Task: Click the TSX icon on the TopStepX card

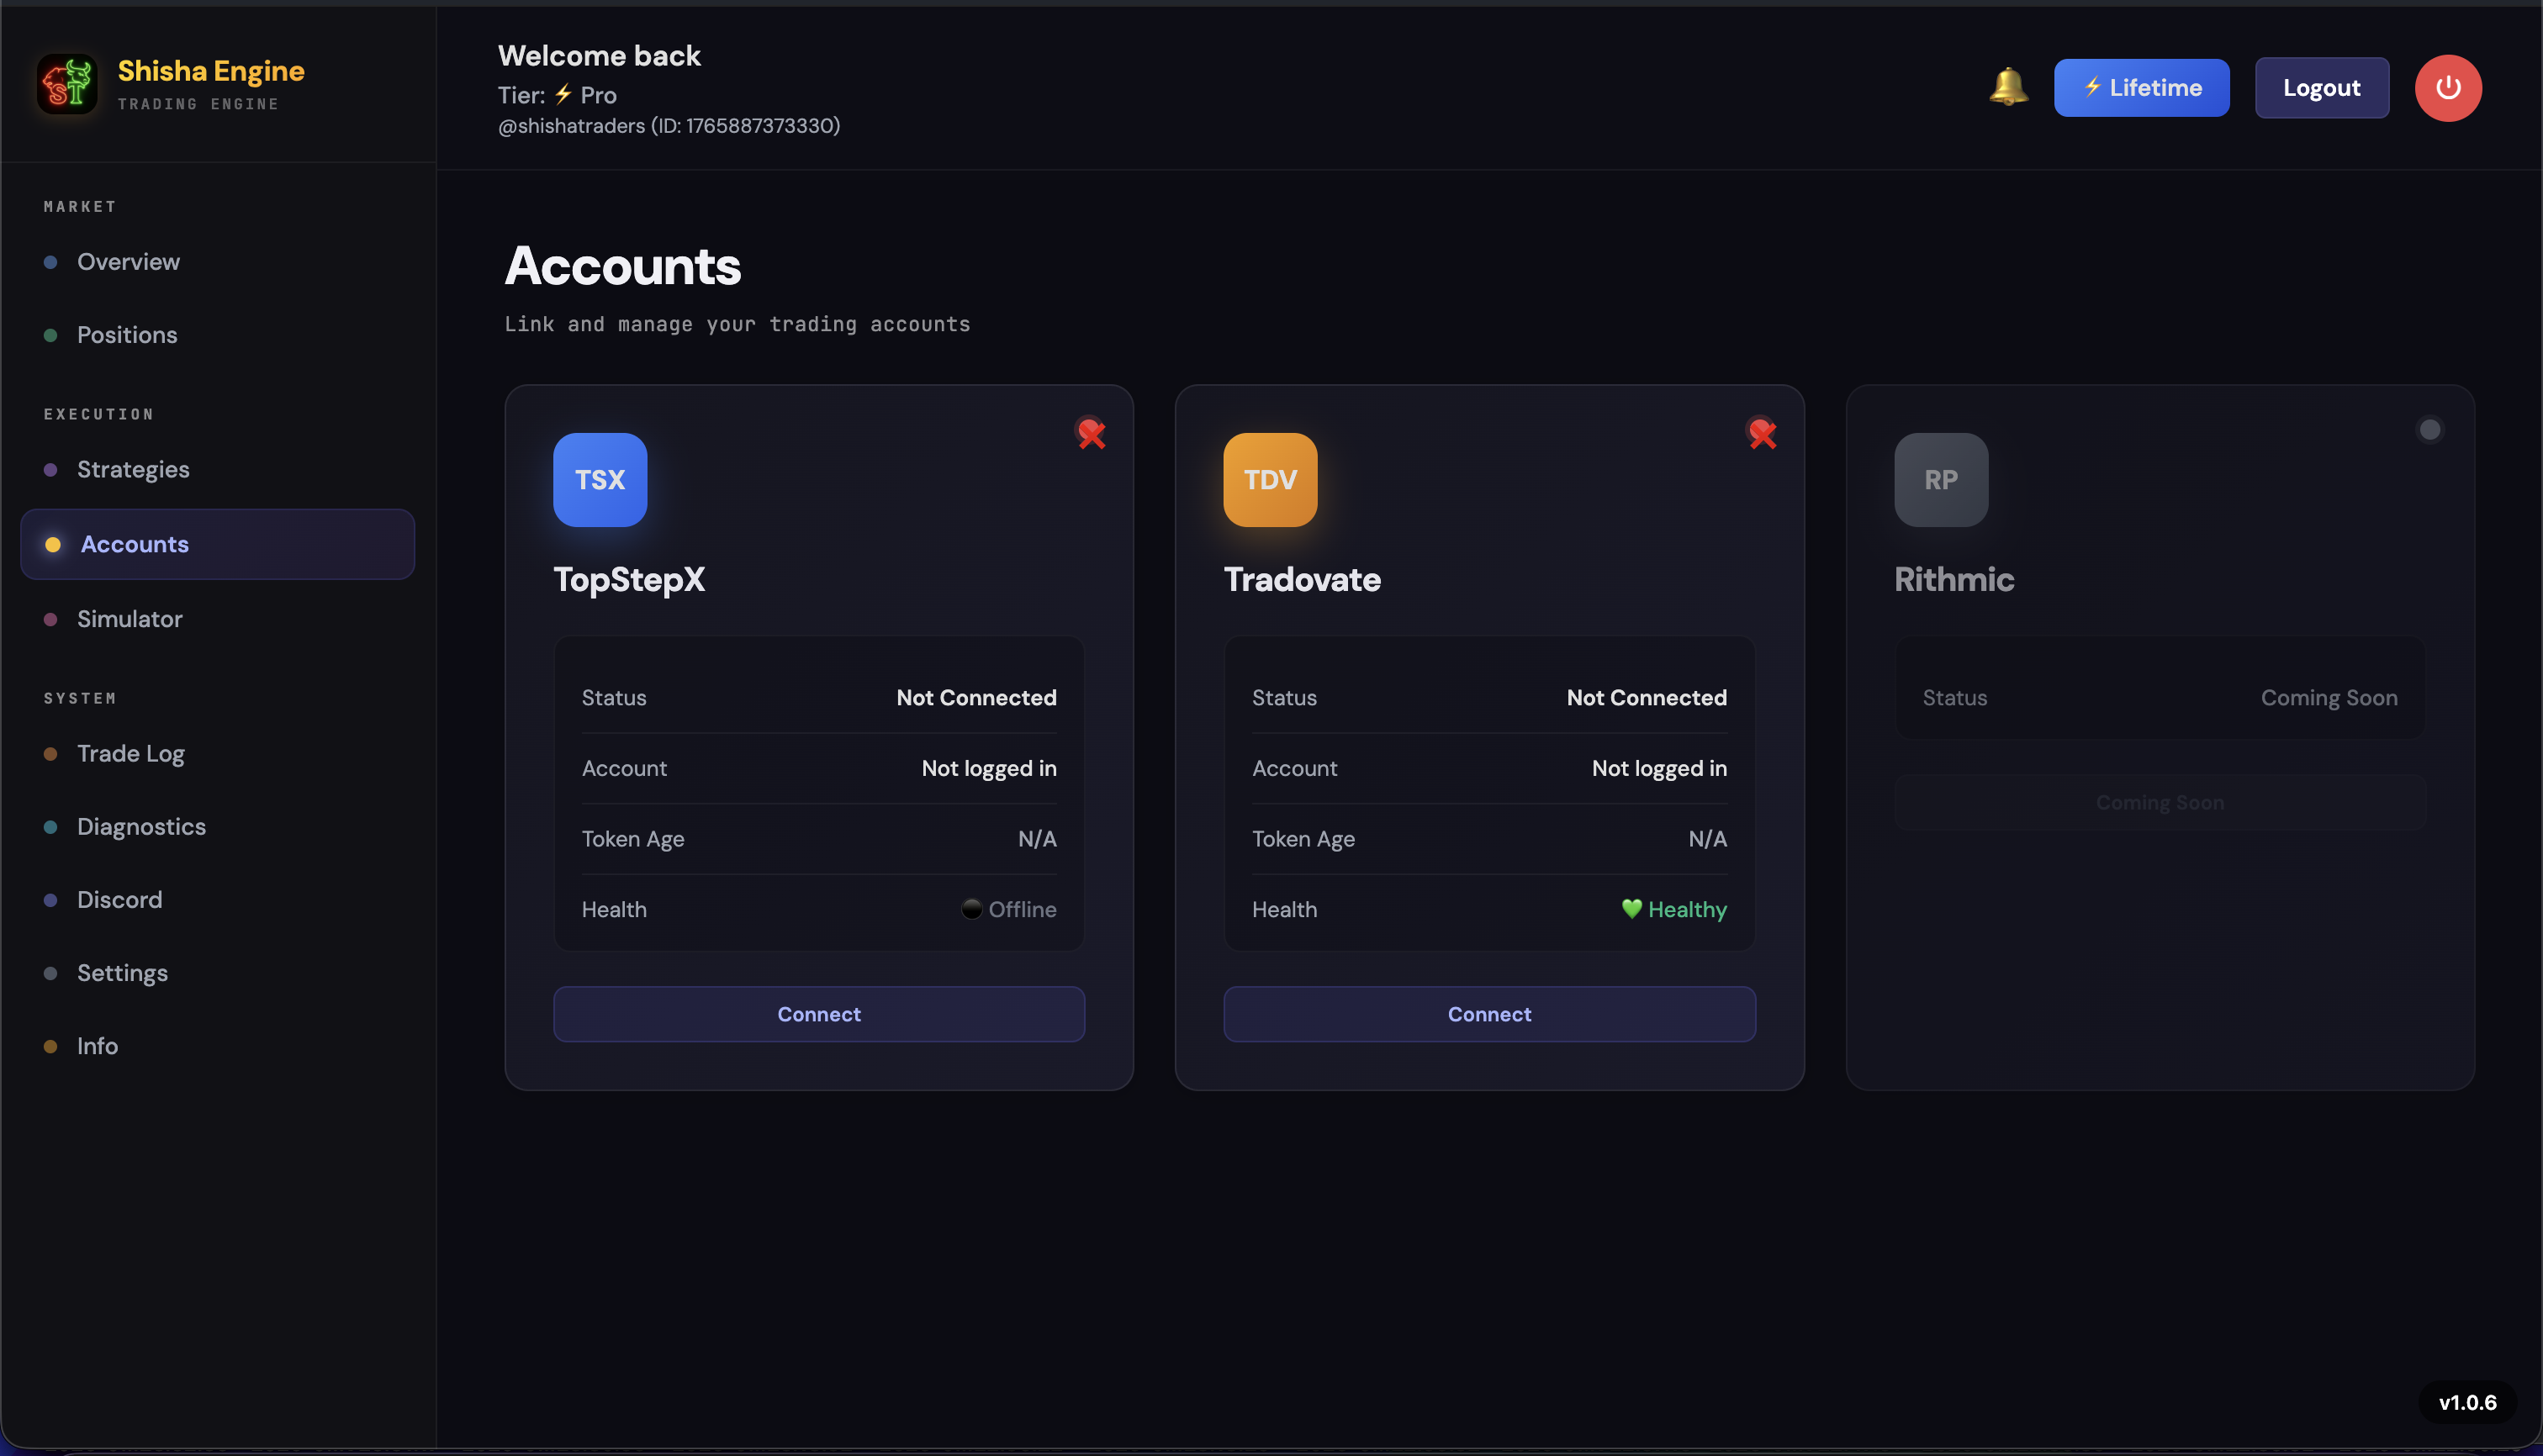Action: click(600, 480)
